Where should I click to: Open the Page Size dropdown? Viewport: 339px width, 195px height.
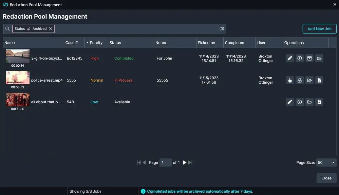pyautogui.click(x=326, y=162)
